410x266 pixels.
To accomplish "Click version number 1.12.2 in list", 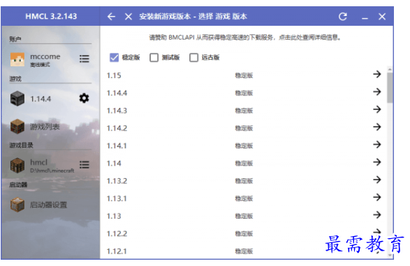I will (117, 234).
